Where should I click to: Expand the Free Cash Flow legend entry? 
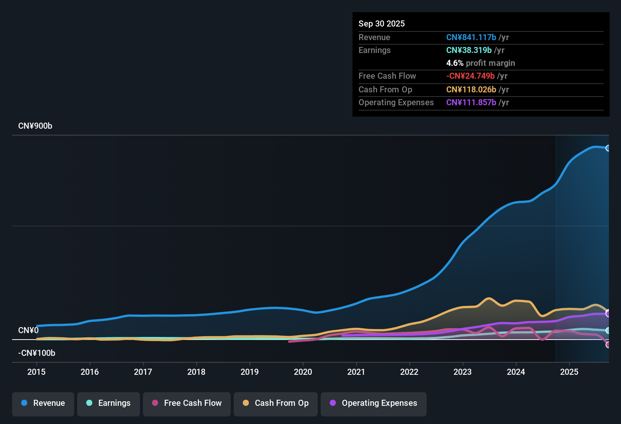(186, 403)
